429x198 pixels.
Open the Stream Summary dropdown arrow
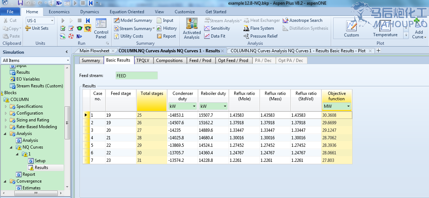click(154, 28)
